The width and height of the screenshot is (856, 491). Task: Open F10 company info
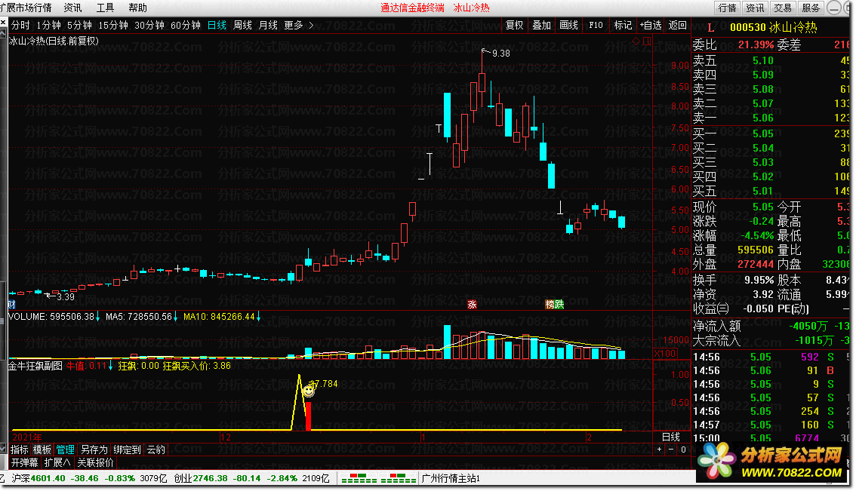[x=596, y=25]
